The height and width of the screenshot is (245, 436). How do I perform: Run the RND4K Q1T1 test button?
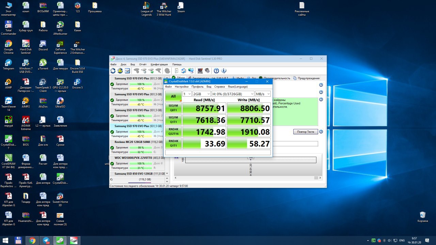[173, 143]
